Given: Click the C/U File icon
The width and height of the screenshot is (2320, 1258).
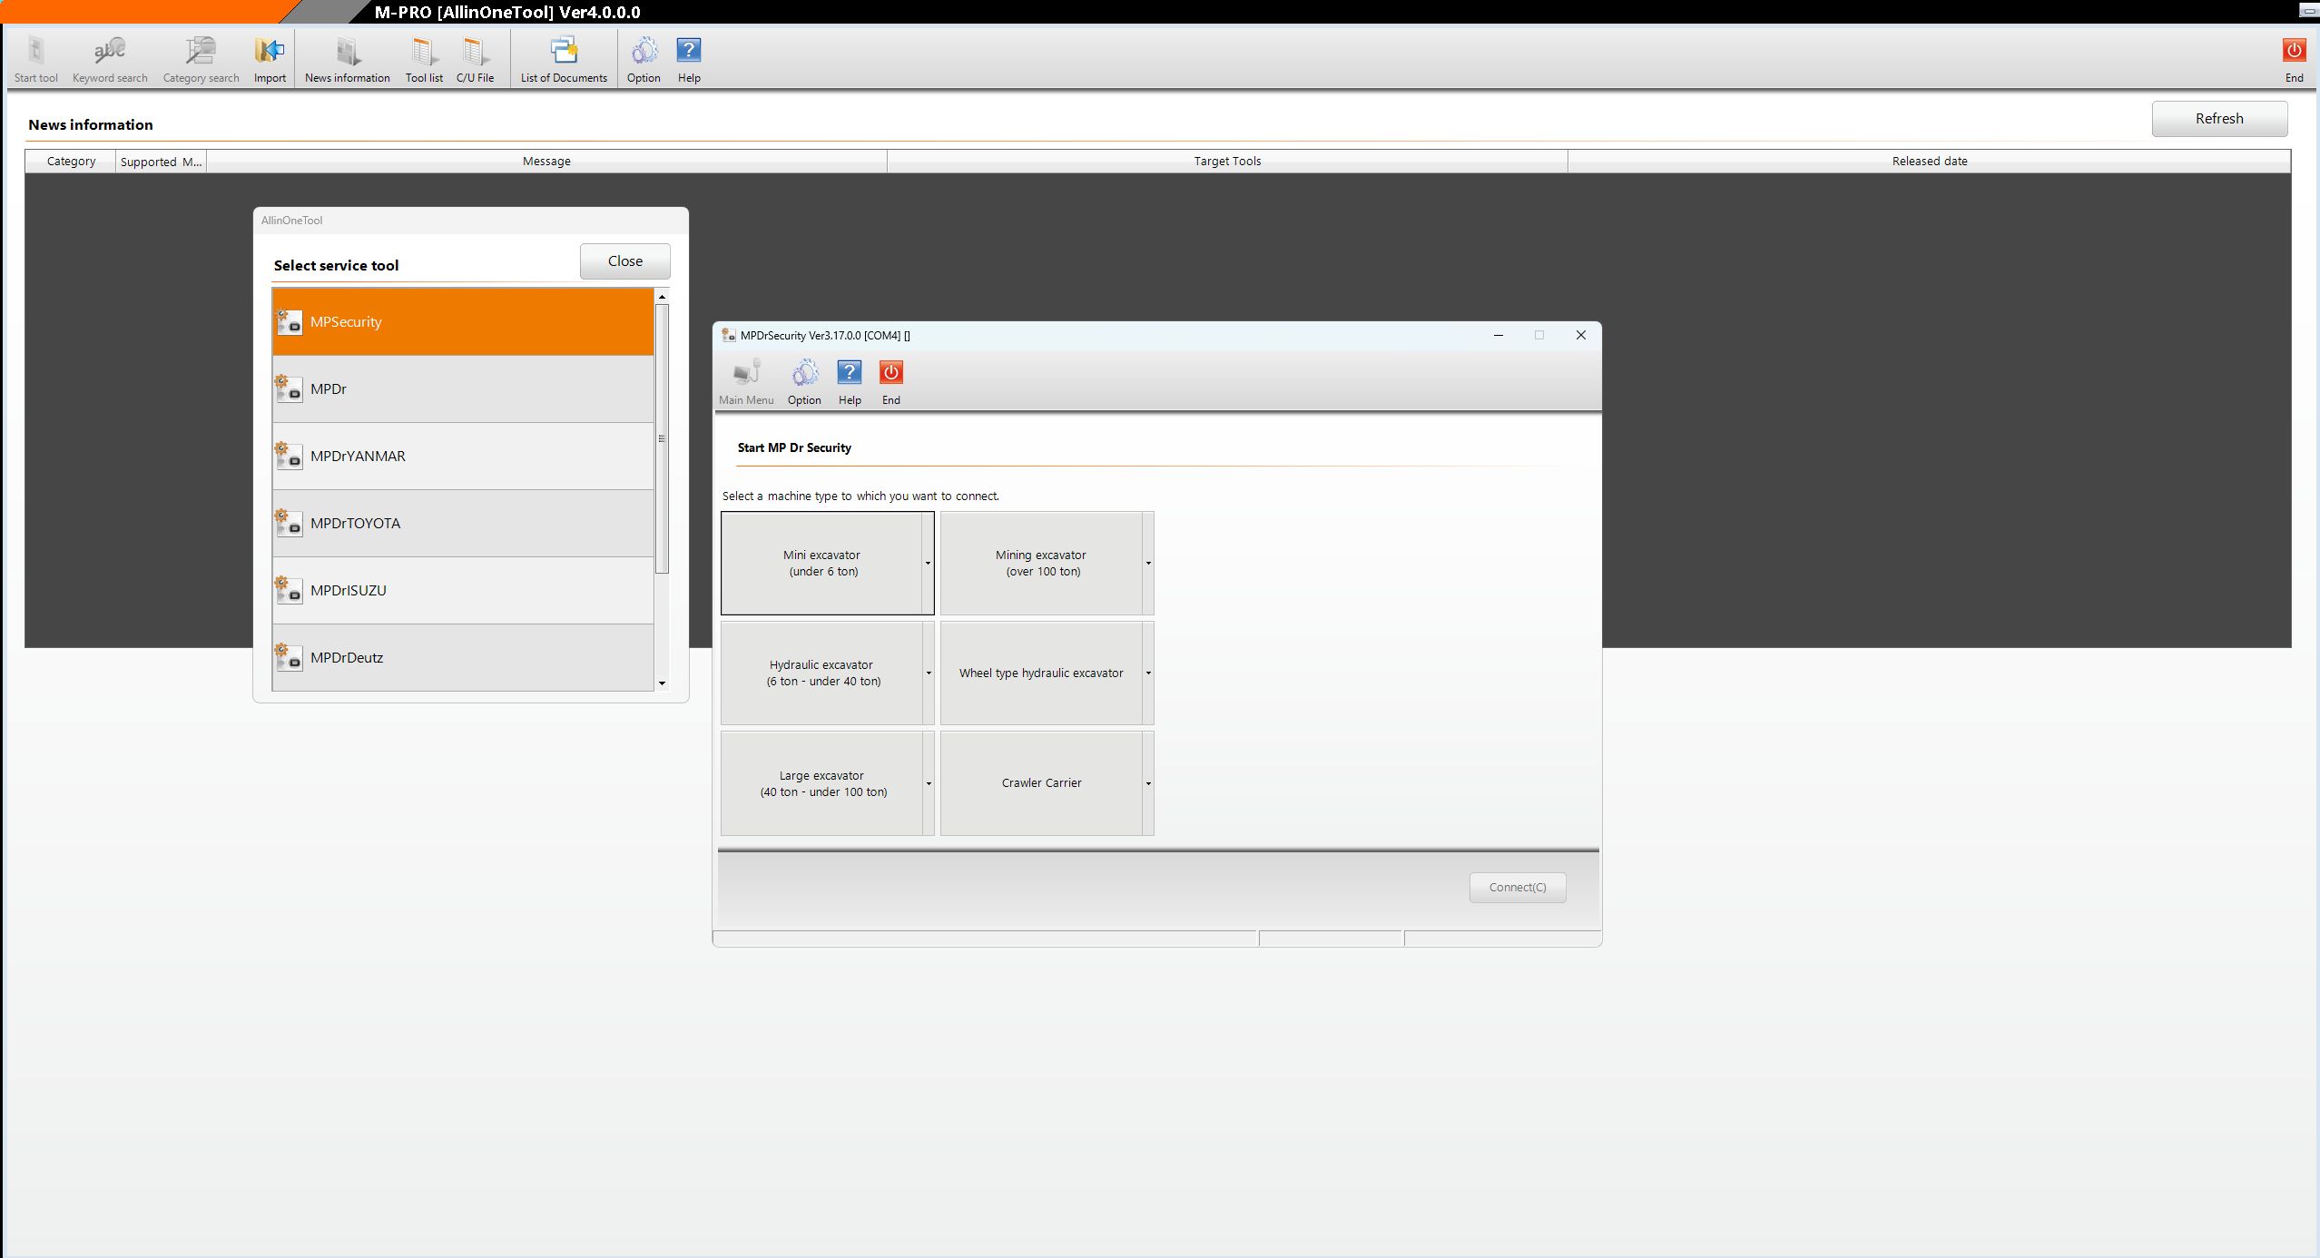Looking at the screenshot, I should tap(475, 60).
